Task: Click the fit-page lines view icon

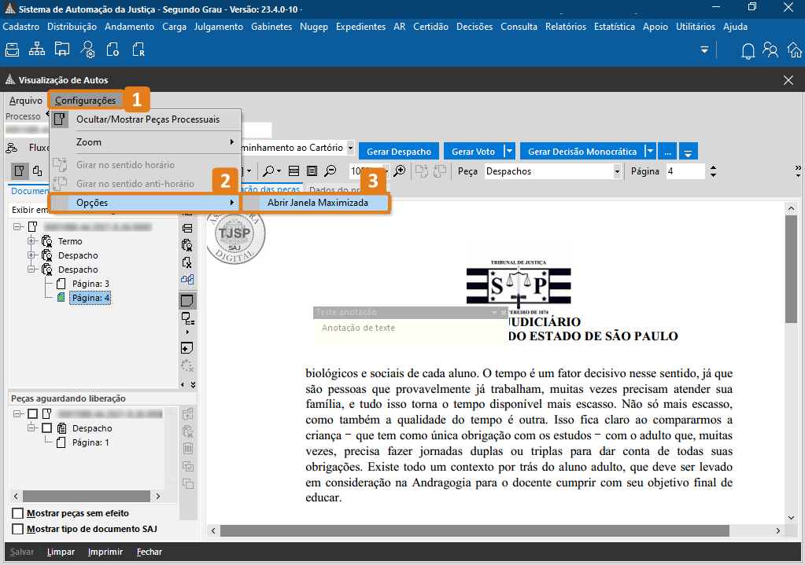Action: coord(312,171)
